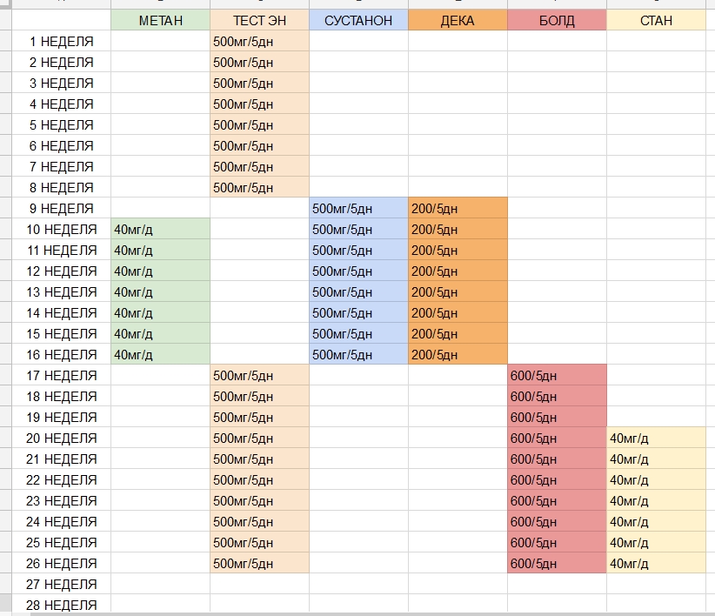Click the ТЕСТ ЭН header cell
The image size is (715, 616).
click(x=259, y=20)
